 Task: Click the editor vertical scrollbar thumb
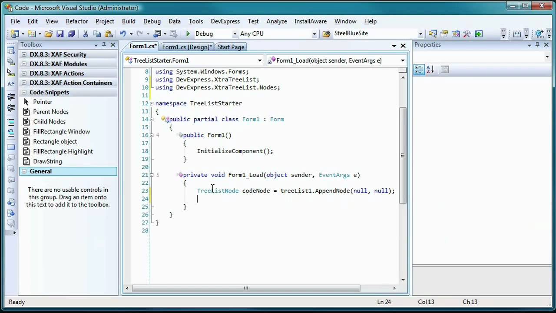click(403, 155)
